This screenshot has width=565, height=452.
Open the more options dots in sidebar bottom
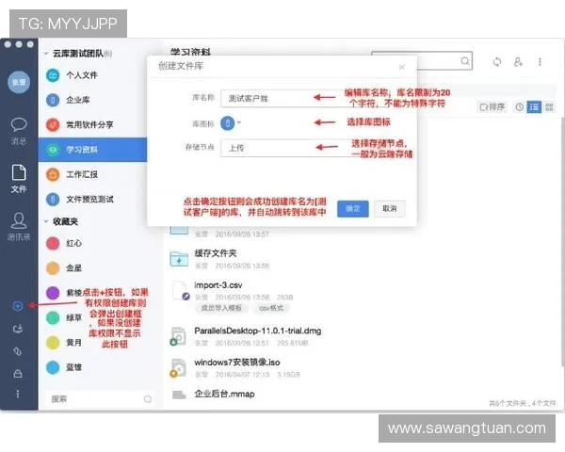(18, 394)
